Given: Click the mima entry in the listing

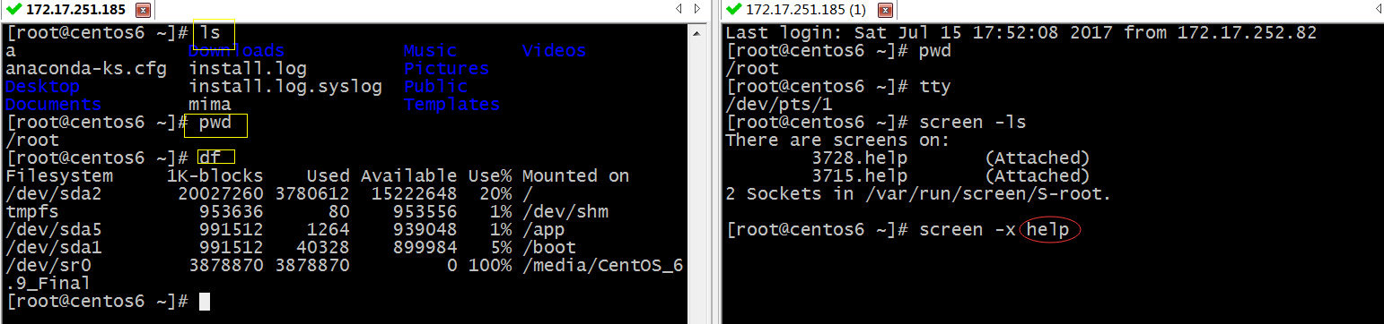Looking at the screenshot, I should (209, 105).
